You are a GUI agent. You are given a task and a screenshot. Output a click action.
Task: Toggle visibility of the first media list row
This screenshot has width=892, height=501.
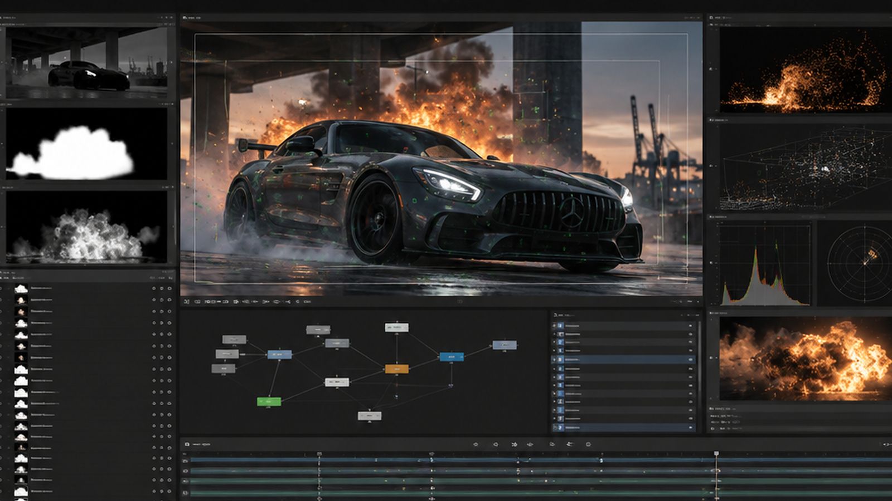click(x=169, y=288)
